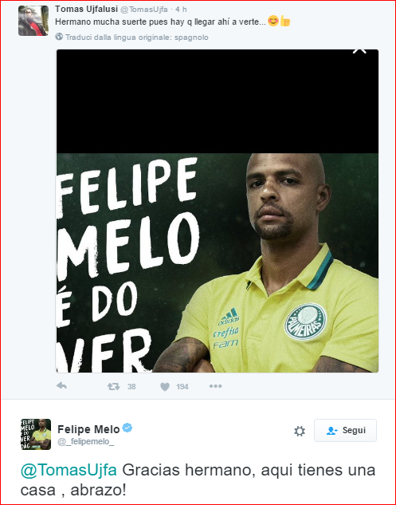Click the retweet count 38

point(131,386)
